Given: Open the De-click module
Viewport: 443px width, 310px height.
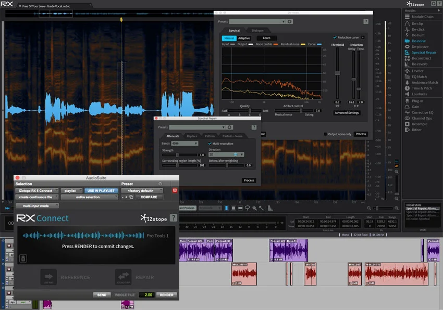Looking at the screenshot, I should [x=418, y=29].
